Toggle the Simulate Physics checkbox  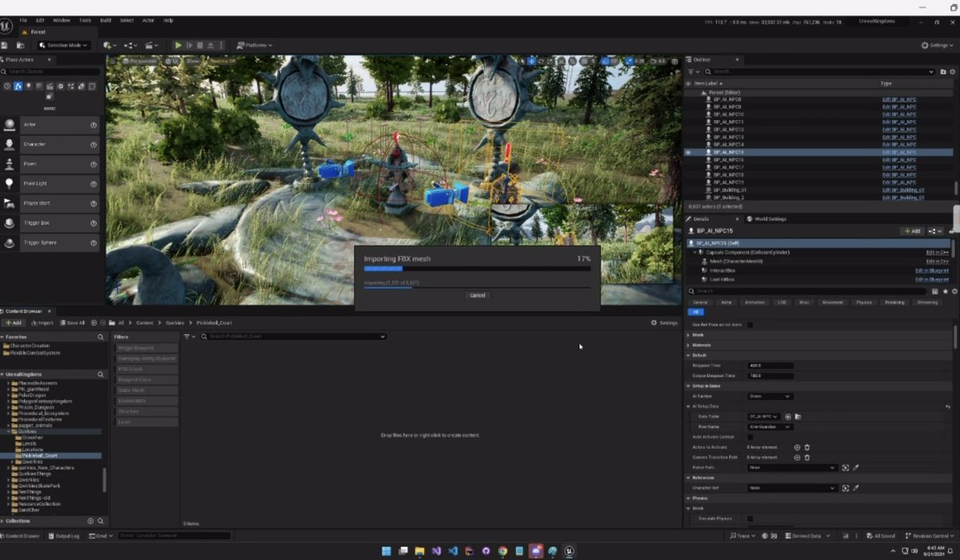750,518
